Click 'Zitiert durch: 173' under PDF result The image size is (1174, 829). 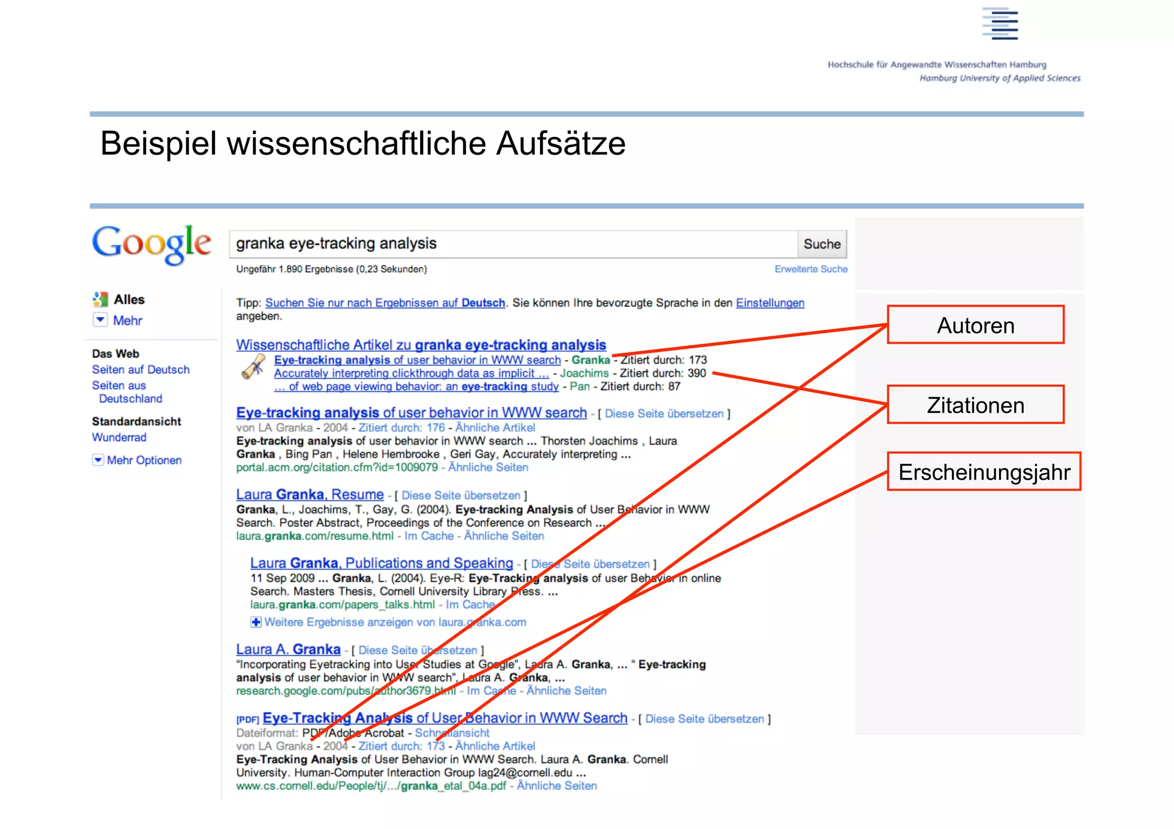(x=402, y=746)
